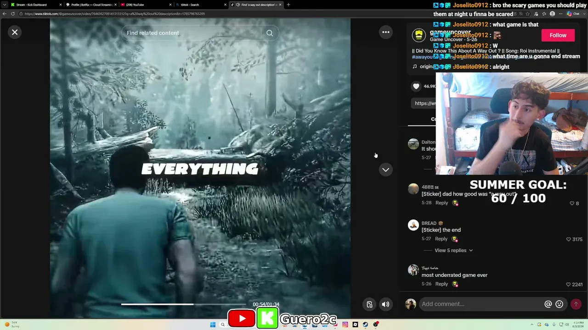This screenshot has height=330, width=588.
Task: Open the gameuncover username link
Action: (450, 32)
